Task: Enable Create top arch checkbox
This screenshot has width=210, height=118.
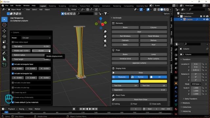Action: [13, 92]
